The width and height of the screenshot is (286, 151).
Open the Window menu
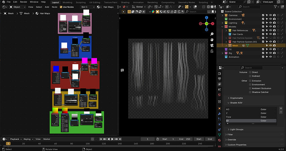(x=34, y=2)
